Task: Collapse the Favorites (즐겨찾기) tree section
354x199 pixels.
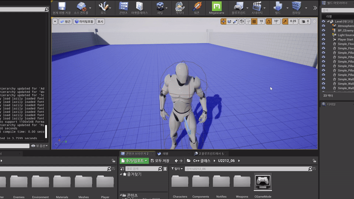Action: pyautogui.click(x=121, y=174)
